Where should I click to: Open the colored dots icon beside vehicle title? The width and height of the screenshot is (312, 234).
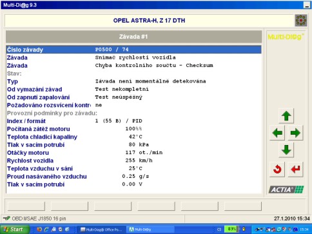(x=301, y=21)
